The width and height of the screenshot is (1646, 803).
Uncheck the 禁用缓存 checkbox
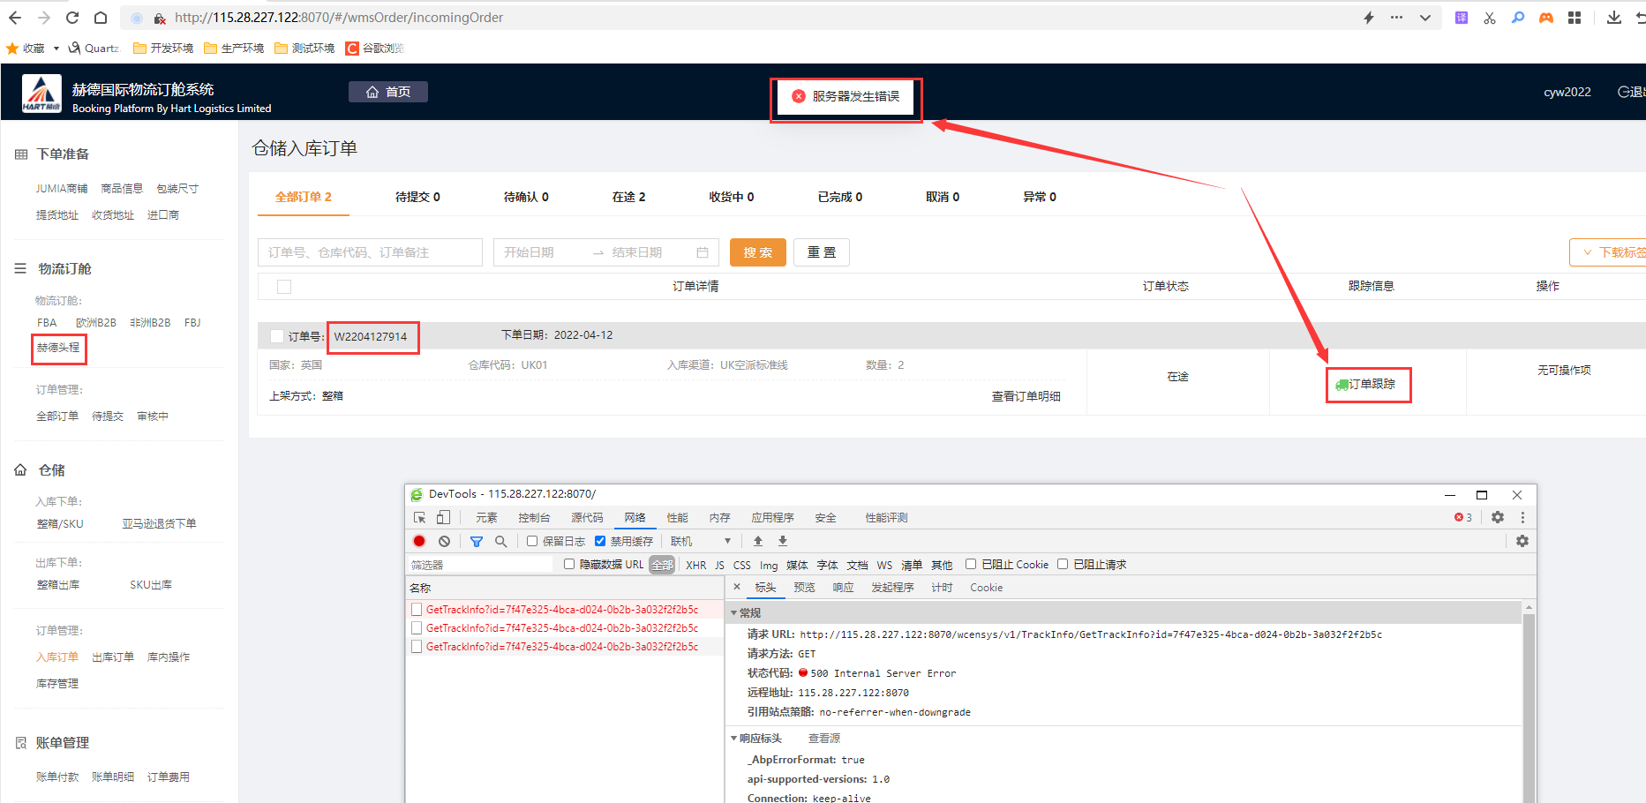pos(600,541)
